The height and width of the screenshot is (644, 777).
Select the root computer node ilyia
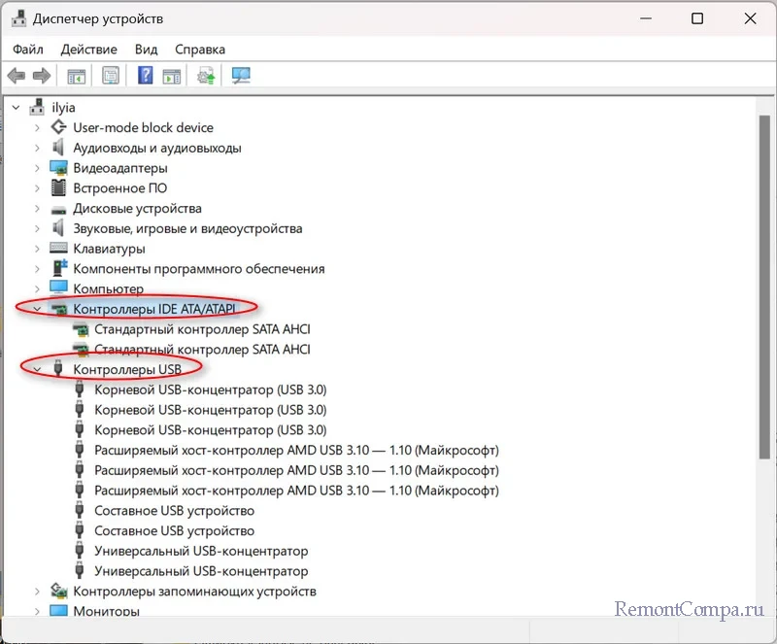(x=64, y=107)
